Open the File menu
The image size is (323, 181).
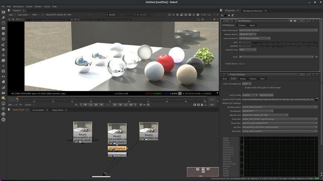point(3,7)
